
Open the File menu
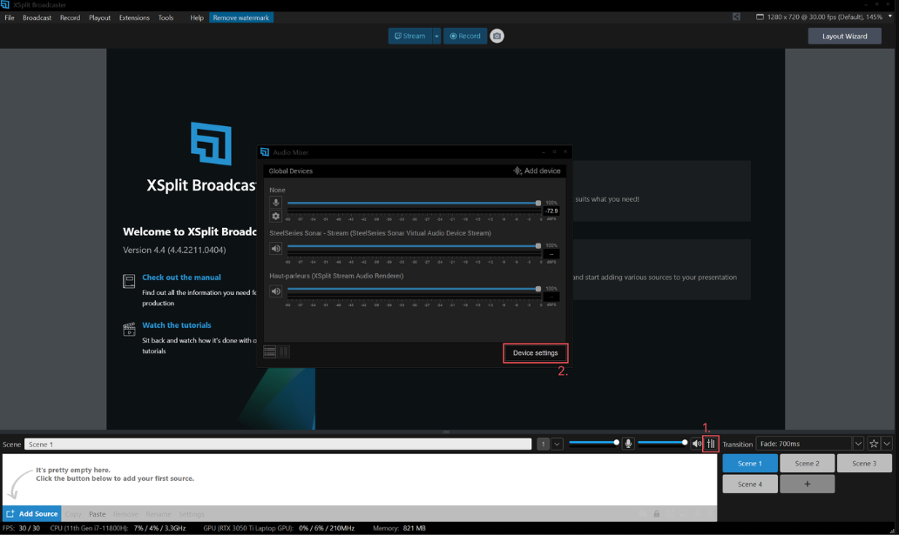coord(10,17)
